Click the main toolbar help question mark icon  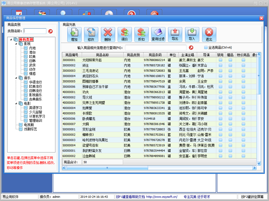(131, 13)
